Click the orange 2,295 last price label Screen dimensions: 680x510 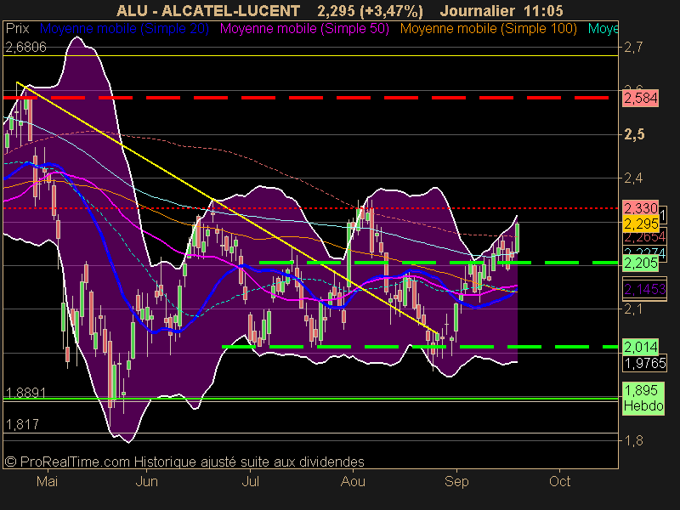click(x=641, y=224)
